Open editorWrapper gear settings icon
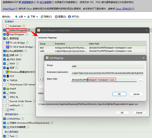Screen dimensions: 152x138 [29, 30]
